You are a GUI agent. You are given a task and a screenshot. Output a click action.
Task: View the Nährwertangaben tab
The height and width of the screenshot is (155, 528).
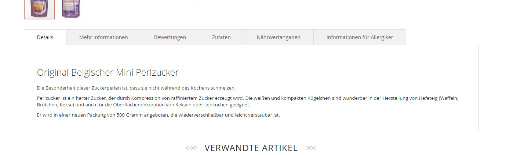click(x=278, y=37)
